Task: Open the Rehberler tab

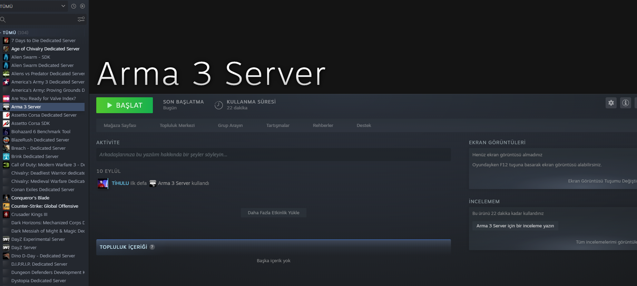Action: [x=323, y=126]
